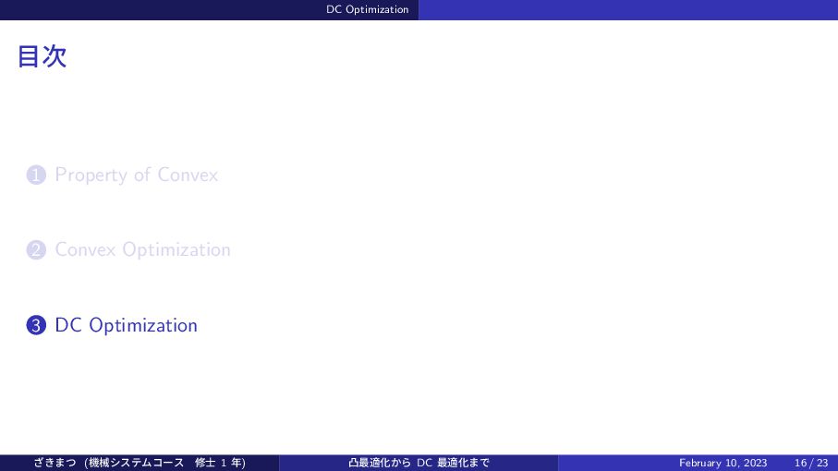Click DC Optimization in the header bar
Viewport: 838px width, 471px height.
(x=367, y=9)
